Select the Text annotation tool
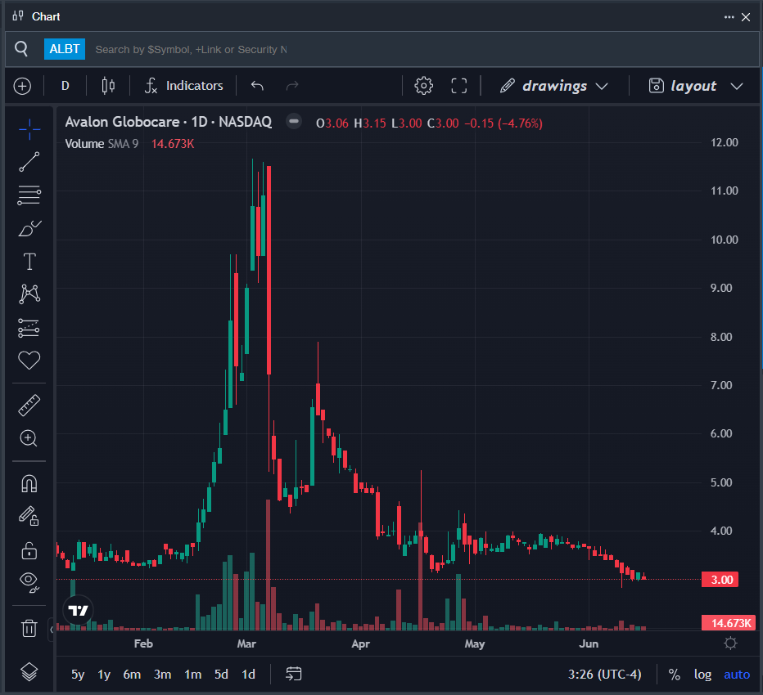Image resolution: width=763 pixels, height=695 pixels. tap(29, 262)
